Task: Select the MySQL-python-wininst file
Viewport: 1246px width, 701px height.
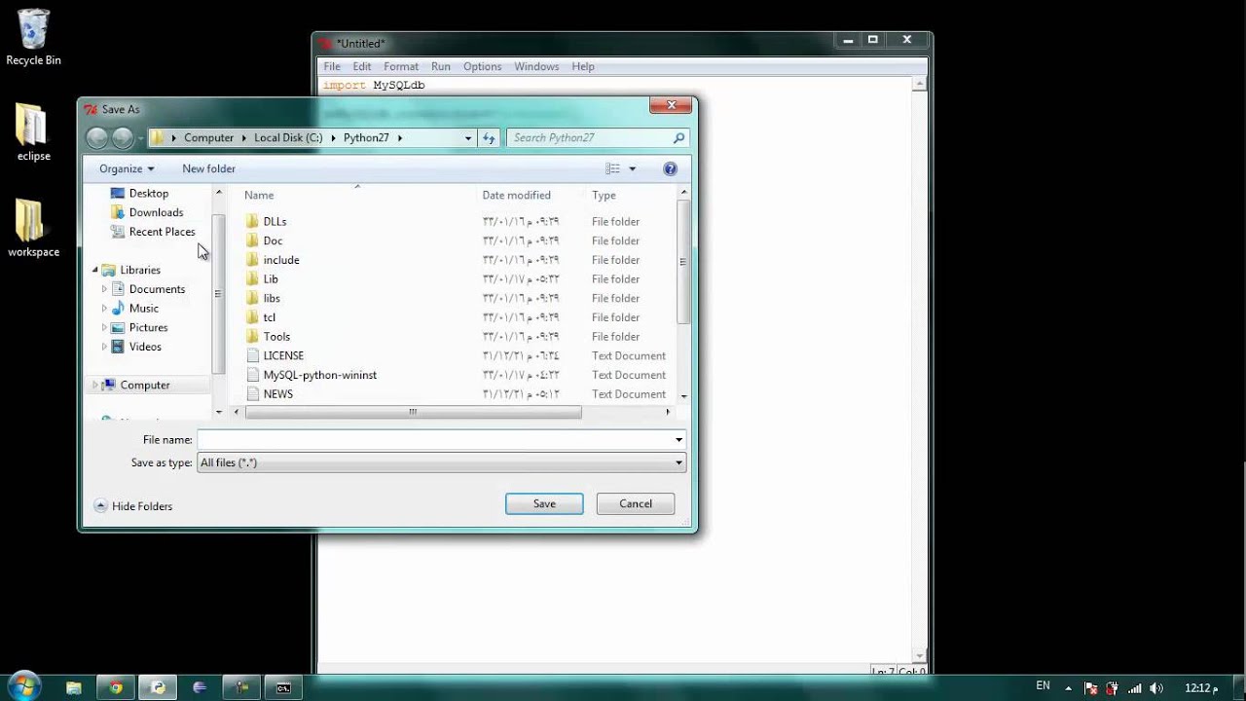Action: coord(319,375)
